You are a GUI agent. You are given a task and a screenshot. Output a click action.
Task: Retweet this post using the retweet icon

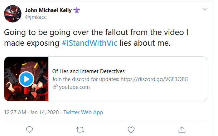80,130
